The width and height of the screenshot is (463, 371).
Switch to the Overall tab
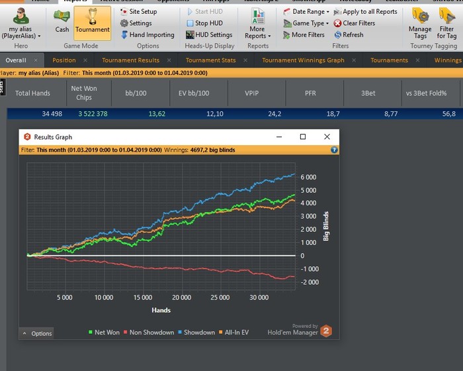16,60
